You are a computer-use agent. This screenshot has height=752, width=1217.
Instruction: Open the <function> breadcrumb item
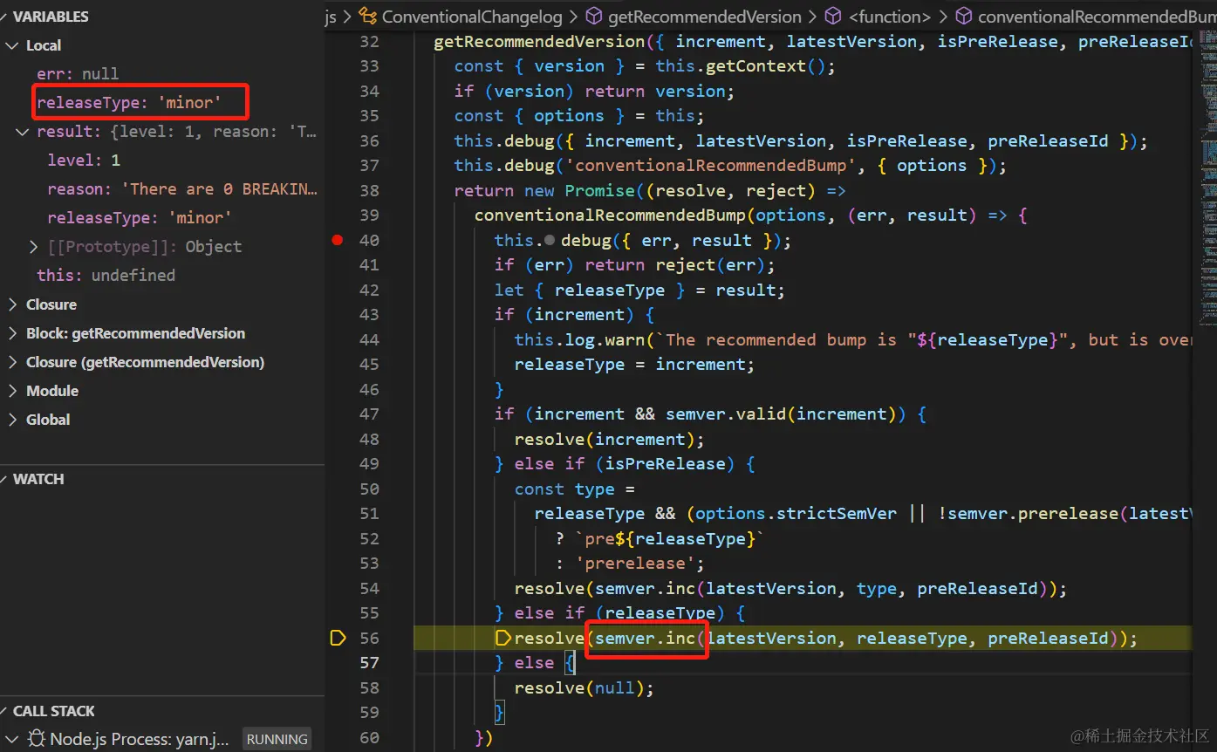pyautogui.click(x=890, y=17)
